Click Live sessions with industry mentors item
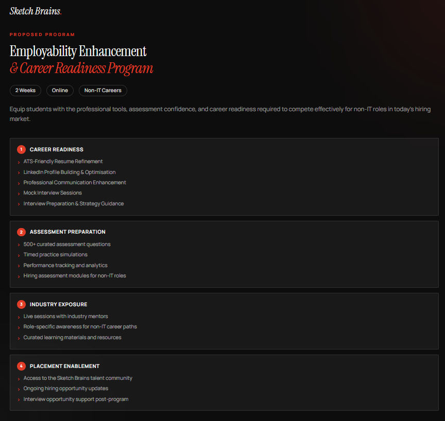 point(65,316)
